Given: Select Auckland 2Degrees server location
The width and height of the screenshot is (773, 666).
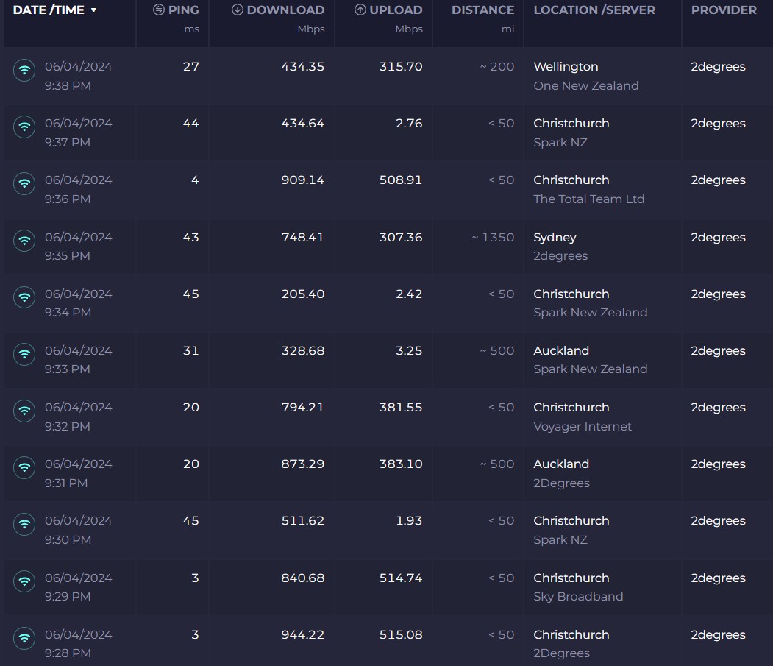Looking at the screenshot, I should [561, 474].
